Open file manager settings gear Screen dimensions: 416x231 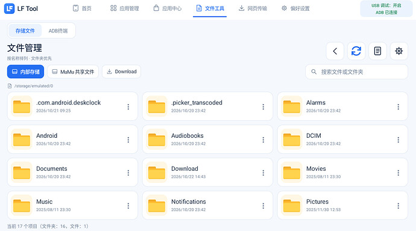click(x=399, y=51)
